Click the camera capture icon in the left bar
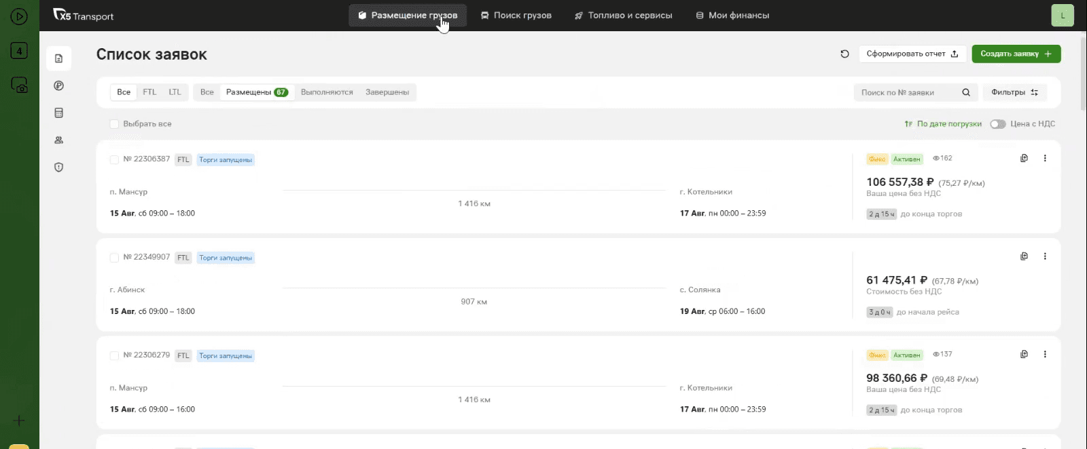The image size is (1087, 449). [19, 85]
